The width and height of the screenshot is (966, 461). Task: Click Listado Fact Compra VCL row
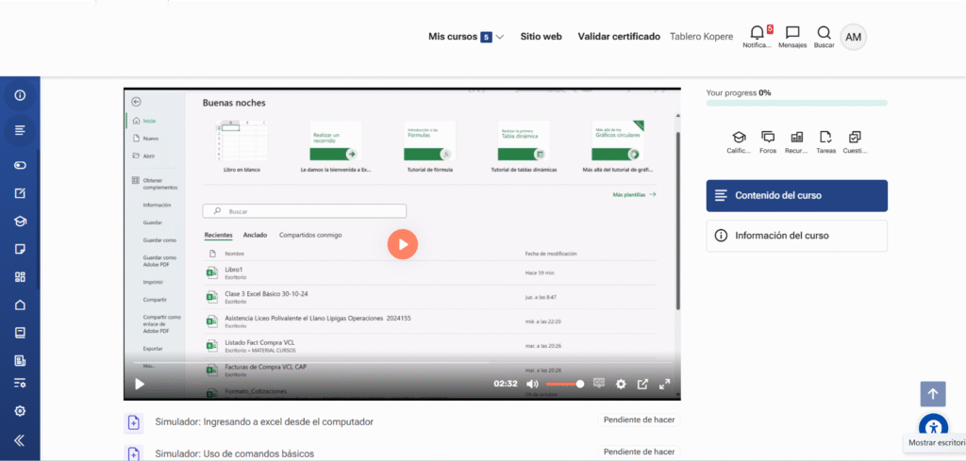point(430,346)
